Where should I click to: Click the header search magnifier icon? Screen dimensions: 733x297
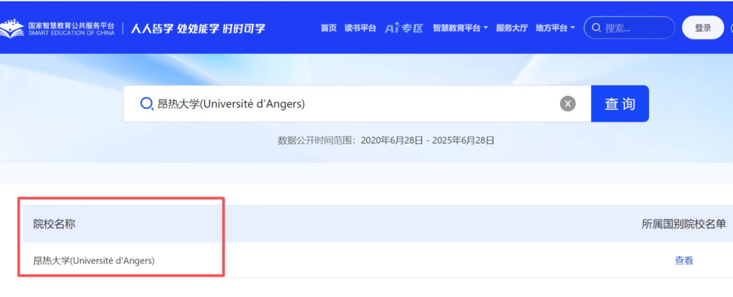596,28
